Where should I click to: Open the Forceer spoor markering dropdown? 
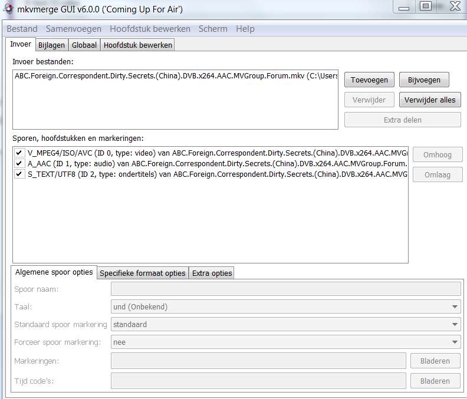(x=285, y=342)
